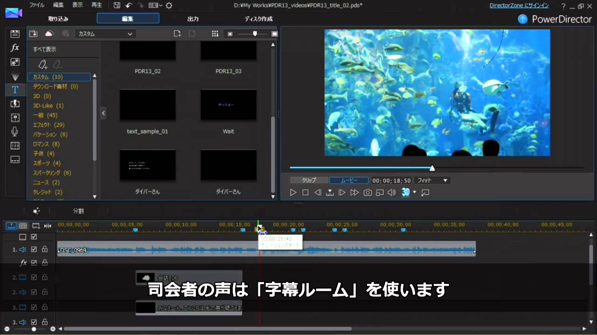This screenshot has width=597, height=335.
Task: Click the timeline zoom out minus icon
Action: pyautogui.click(x=7, y=329)
